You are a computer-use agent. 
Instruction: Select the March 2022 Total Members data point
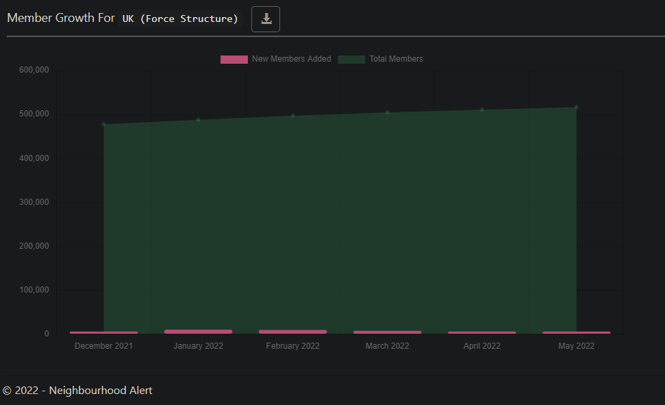tap(388, 112)
